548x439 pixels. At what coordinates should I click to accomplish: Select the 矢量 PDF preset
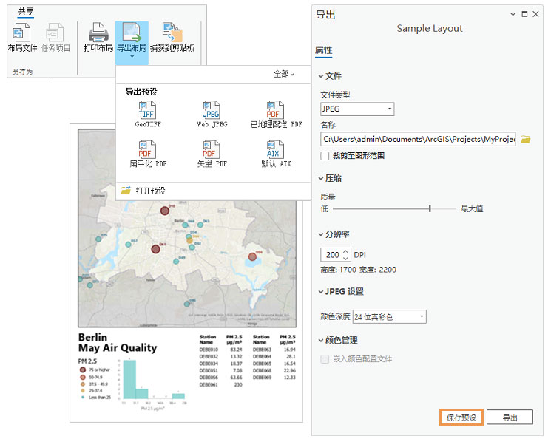pos(212,154)
